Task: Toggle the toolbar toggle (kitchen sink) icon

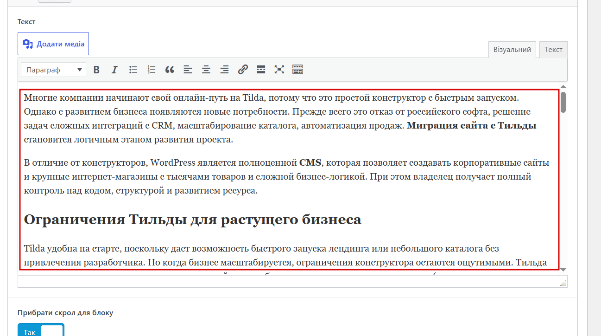Action: point(297,70)
